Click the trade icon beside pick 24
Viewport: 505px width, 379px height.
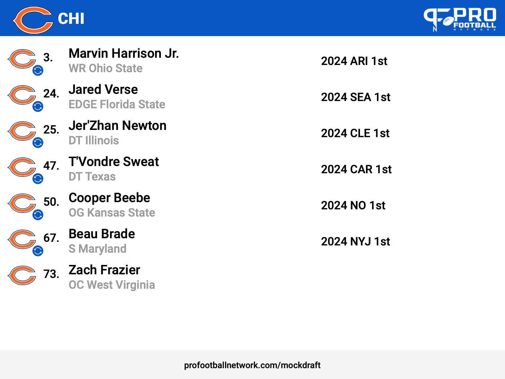click(x=38, y=106)
